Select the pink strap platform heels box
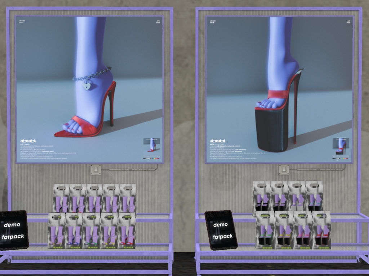 point(303,230)
